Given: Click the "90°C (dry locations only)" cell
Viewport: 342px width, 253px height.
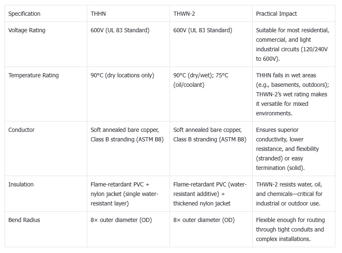Looking at the screenshot, I should click(x=122, y=75).
